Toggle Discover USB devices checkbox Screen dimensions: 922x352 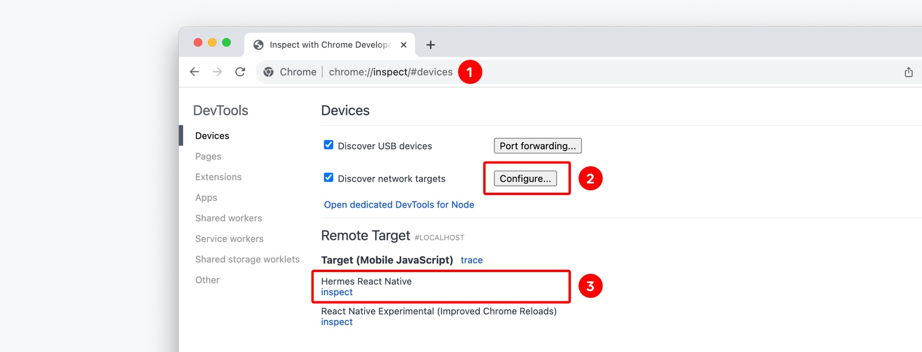pyautogui.click(x=328, y=145)
